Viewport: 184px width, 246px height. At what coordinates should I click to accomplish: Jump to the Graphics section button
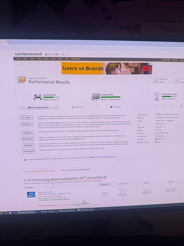[x=27, y=133]
